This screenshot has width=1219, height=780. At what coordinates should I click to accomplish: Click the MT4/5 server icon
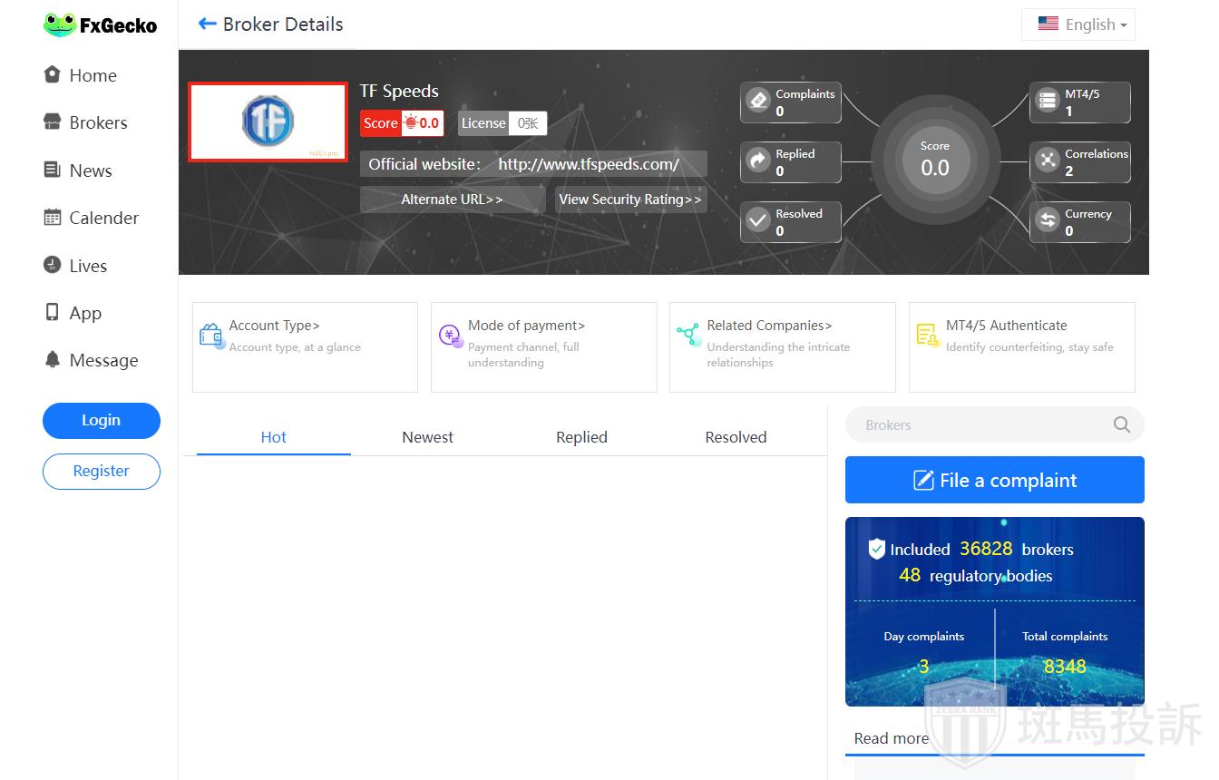(1048, 101)
